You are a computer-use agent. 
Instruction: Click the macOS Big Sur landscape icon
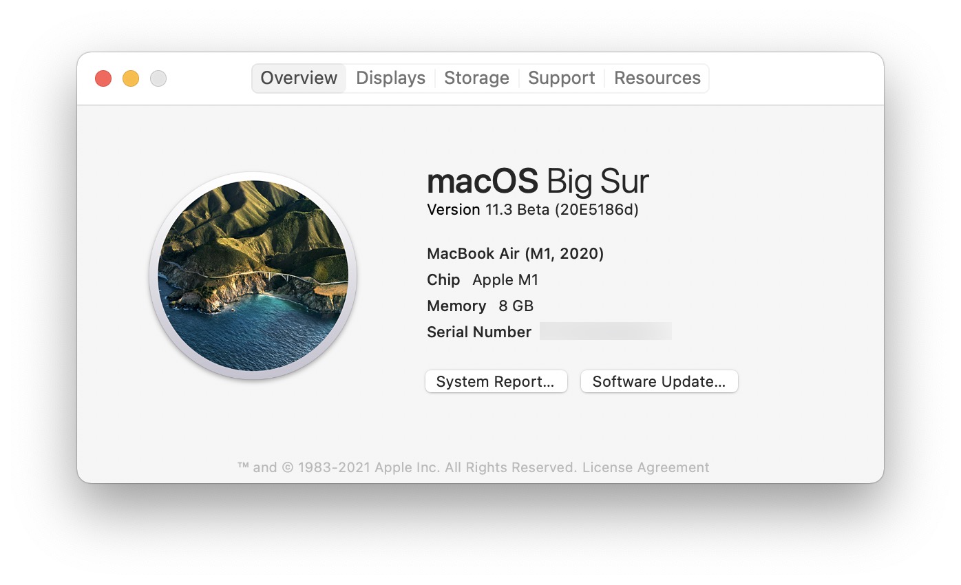pyautogui.click(x=253, y=275)
